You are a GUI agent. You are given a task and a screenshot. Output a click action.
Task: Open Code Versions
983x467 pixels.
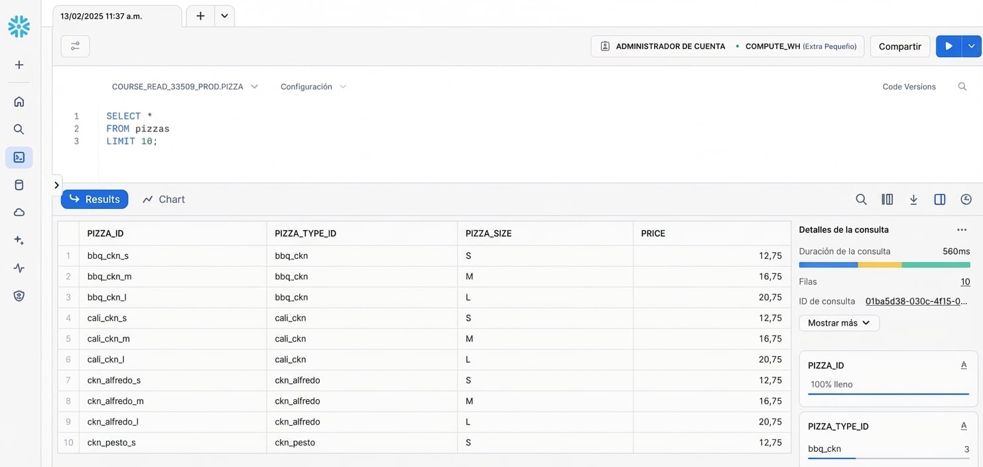click(909, 87)
